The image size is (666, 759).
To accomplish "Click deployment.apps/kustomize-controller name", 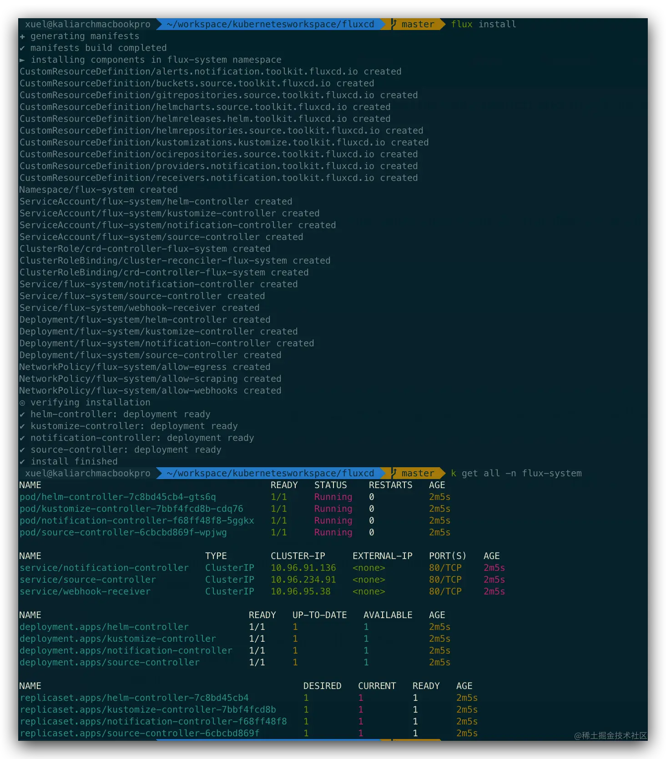I will (118, 639).
